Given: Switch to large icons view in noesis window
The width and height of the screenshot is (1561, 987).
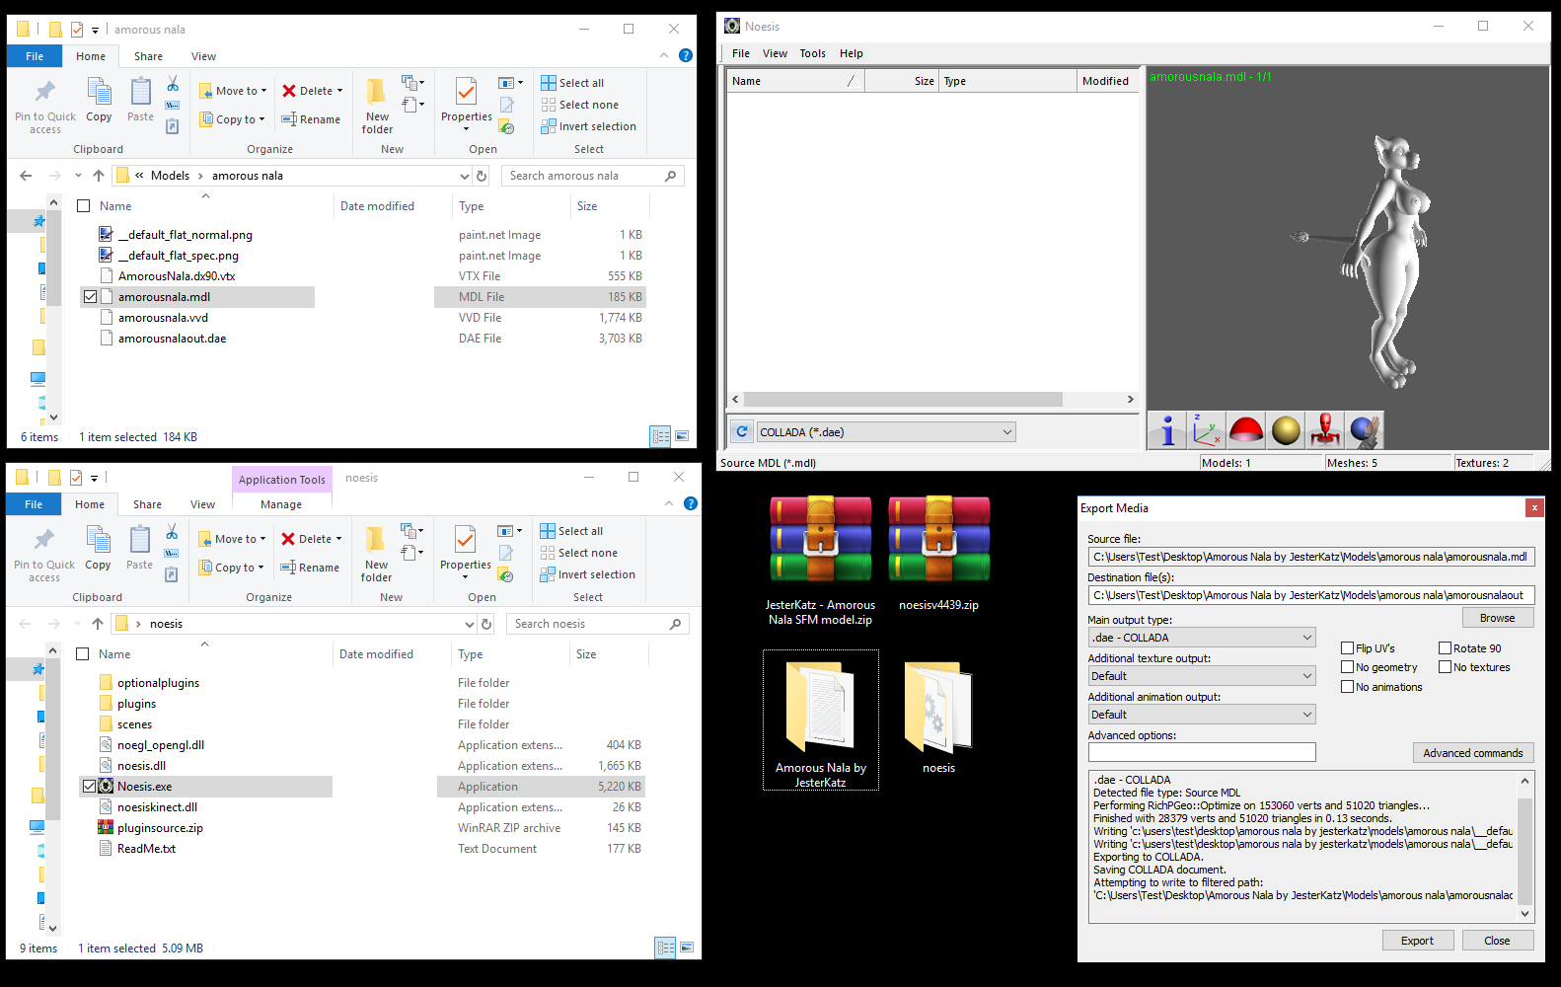Looking at the screenshot, I should point(687,948).
